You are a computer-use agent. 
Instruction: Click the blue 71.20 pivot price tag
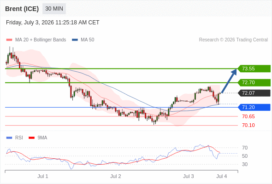click(254, 107)
